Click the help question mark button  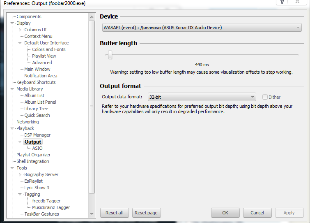pyautogui.click(x=282, y=2)
